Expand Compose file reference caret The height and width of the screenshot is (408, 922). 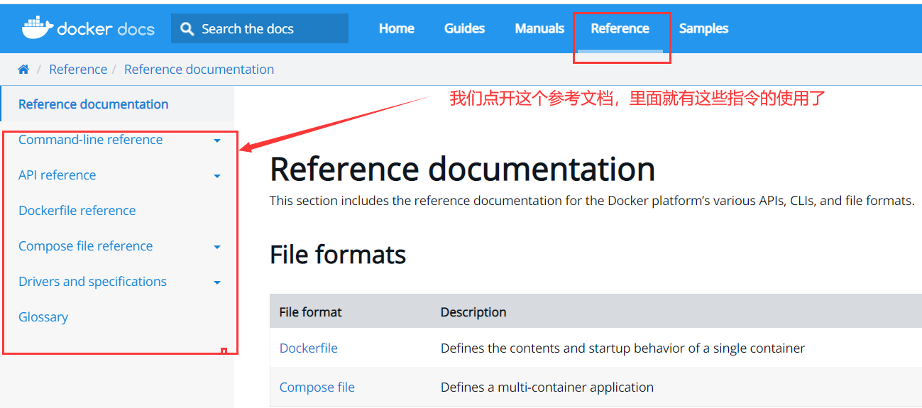217,247
